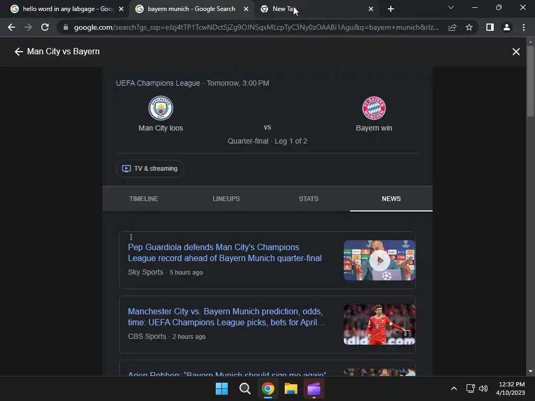Close the 'hello word in any labgage' tab
The image size is (535, 401).
[121, 9]
